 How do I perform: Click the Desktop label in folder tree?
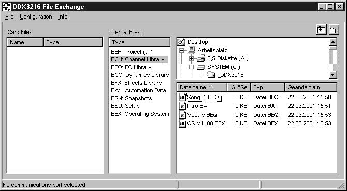pyautogui.click(x=198, y=42)
